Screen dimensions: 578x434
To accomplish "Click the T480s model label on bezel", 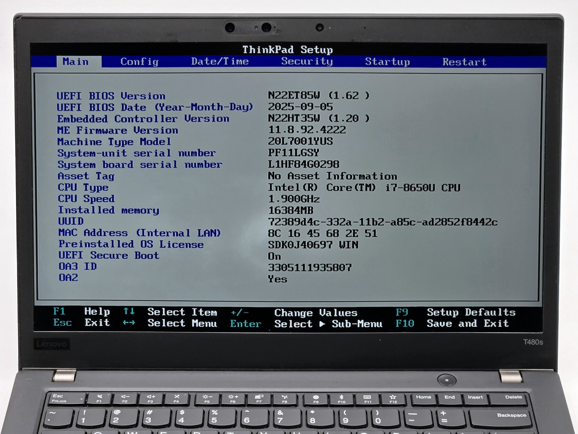I will tap(533, 342).
